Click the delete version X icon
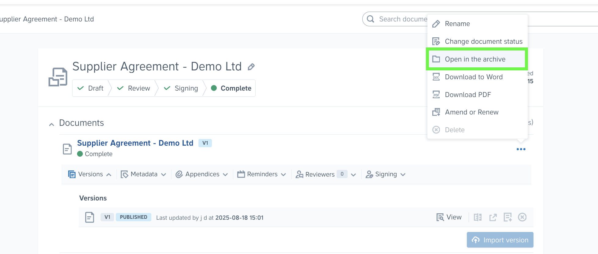The width and height of the screenshot is (598, 254). coord(522,217)
